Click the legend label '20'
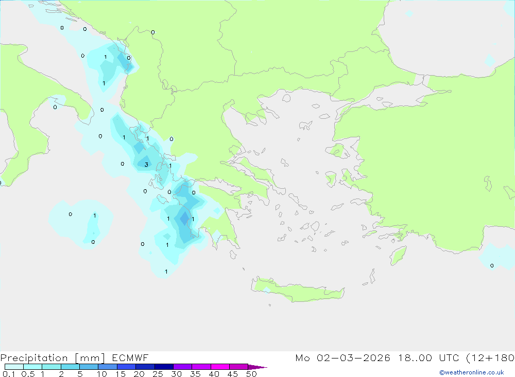The height and width of the screenshot is (377, 515). (x=139, y=374)
